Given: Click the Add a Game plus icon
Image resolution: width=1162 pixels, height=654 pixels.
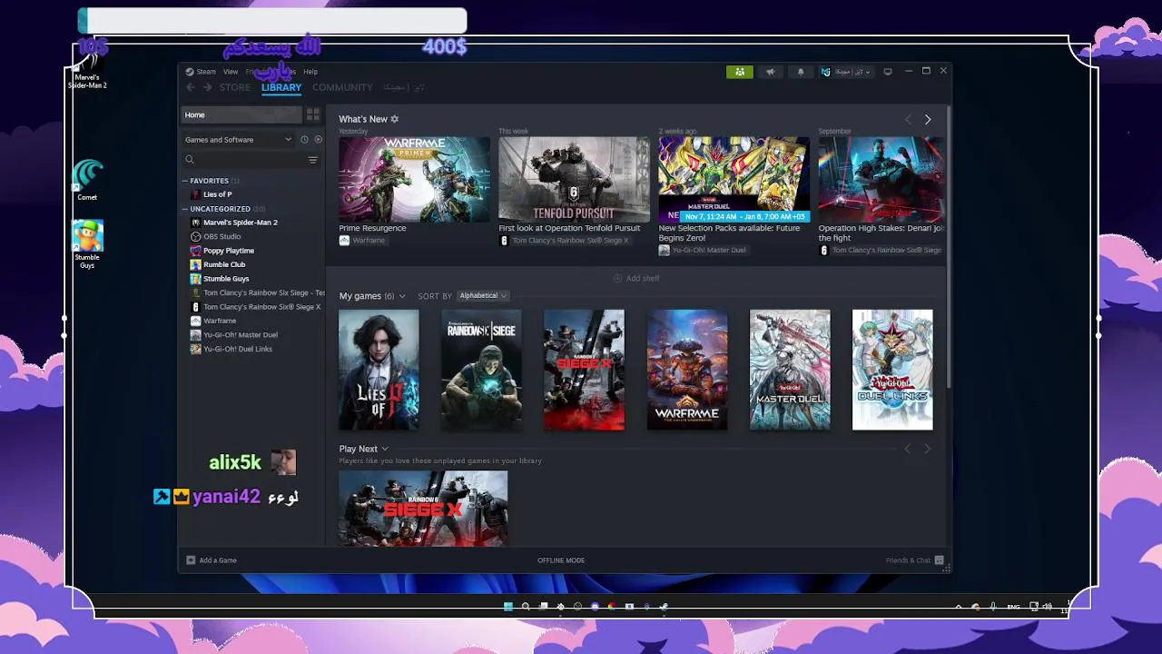Looking at the screenshot, I should pyautogui.click(x=191, y=560).
